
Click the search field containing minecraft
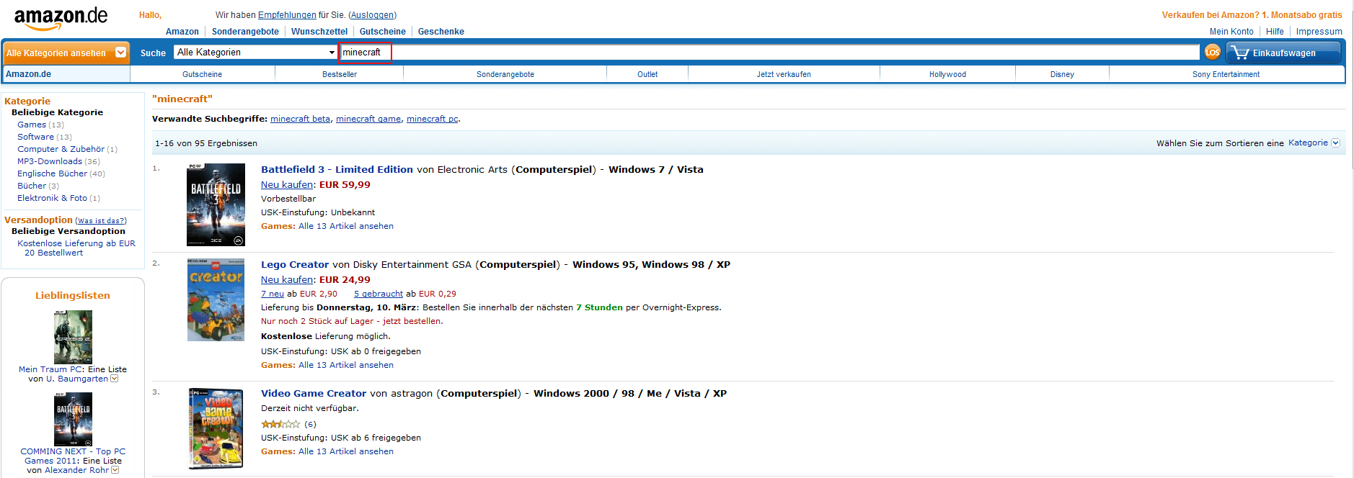[769, 52]
